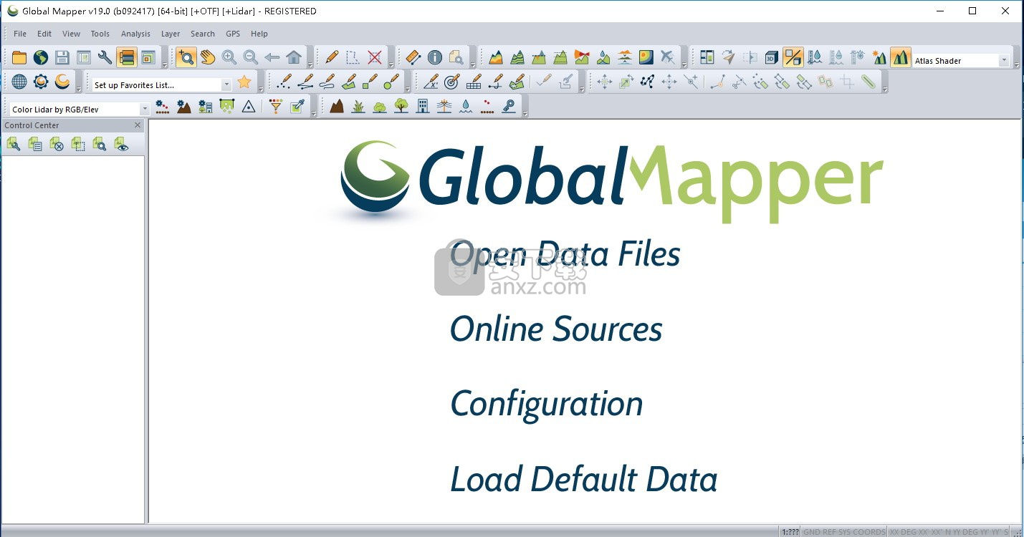
Task: Click the view shed analysis icon
Action: (582, 58)
